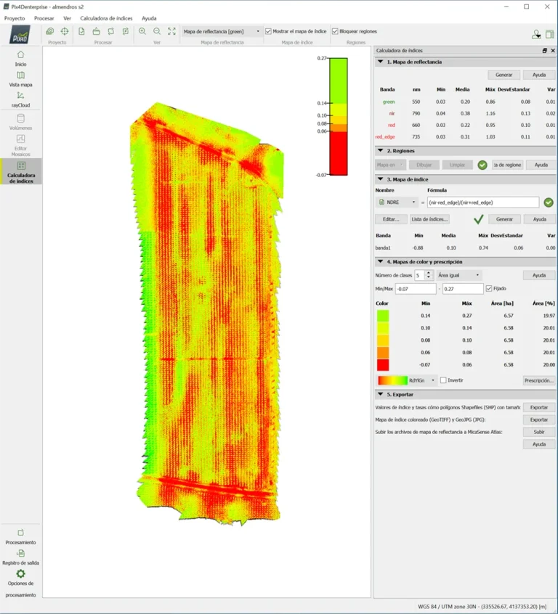
Task: Toggle the side panel icon top right
Action: (x=550, y=34)
